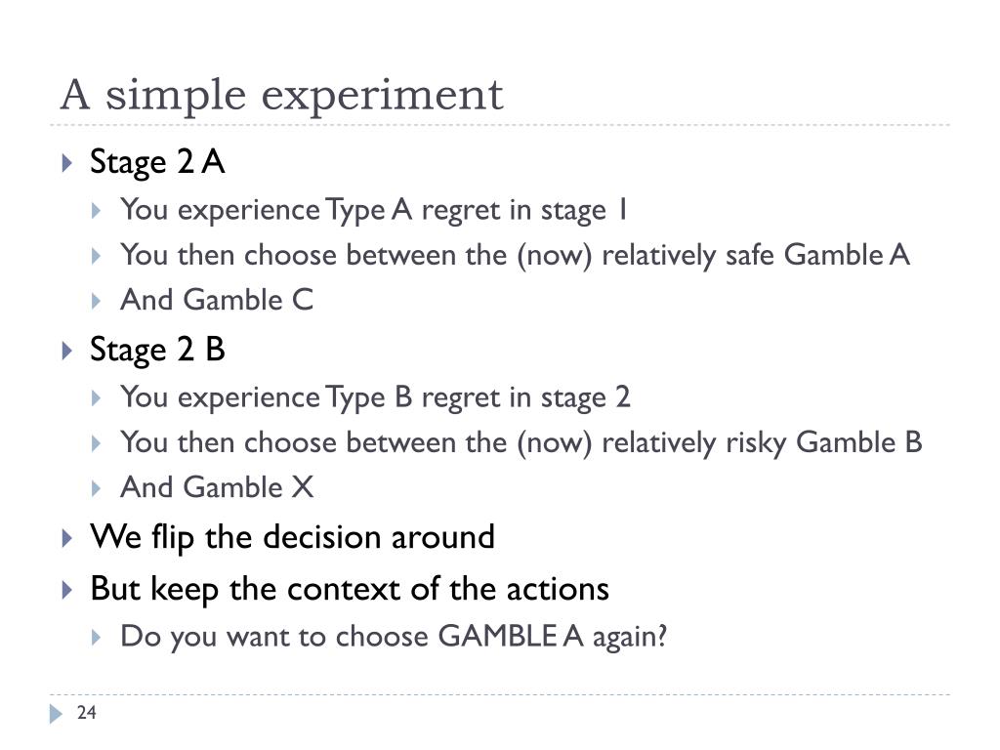
Task: Click the slide number 24
Action: [x=87, y=713]
